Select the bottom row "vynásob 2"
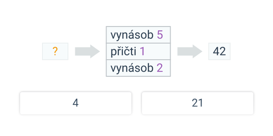 138,68
